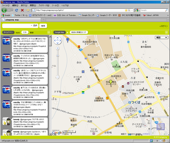
Task: Zoom out with the map minus button
Action: coord(58,77)
